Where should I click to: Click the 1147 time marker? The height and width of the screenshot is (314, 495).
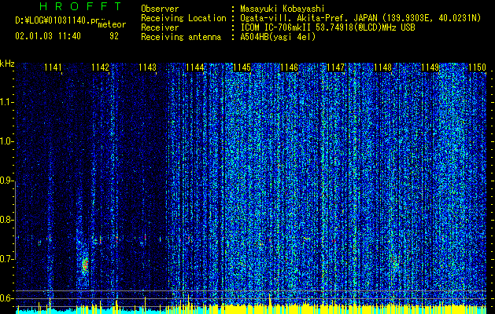pos(335,68)
